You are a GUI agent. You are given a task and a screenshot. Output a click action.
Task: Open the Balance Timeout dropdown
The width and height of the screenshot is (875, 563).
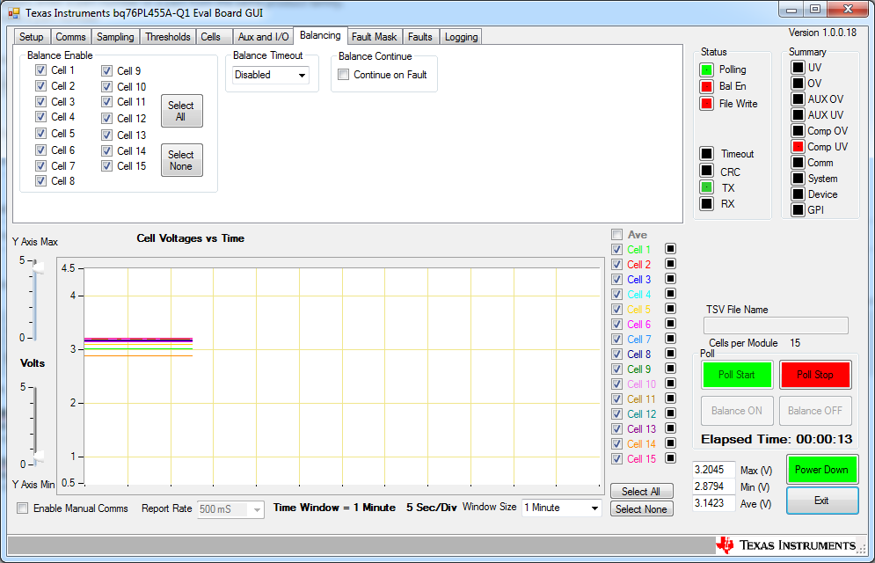click(x=271, y=75)
